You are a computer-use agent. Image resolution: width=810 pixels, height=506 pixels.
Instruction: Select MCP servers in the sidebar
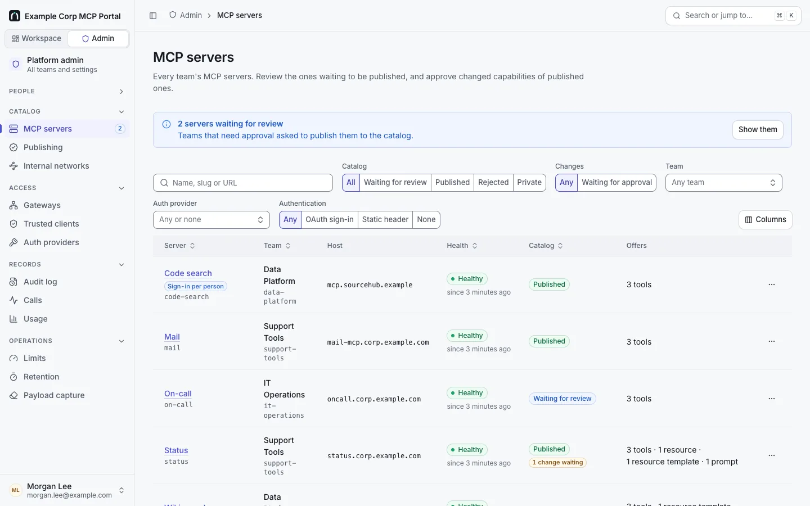pyautogui.click(x=66, y=129)
